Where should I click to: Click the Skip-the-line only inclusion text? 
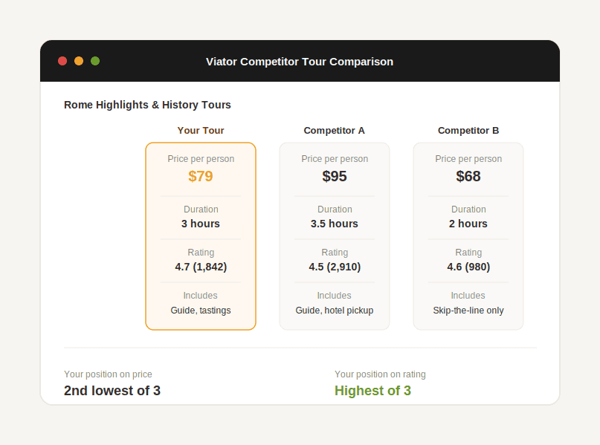tap(468, 311)
